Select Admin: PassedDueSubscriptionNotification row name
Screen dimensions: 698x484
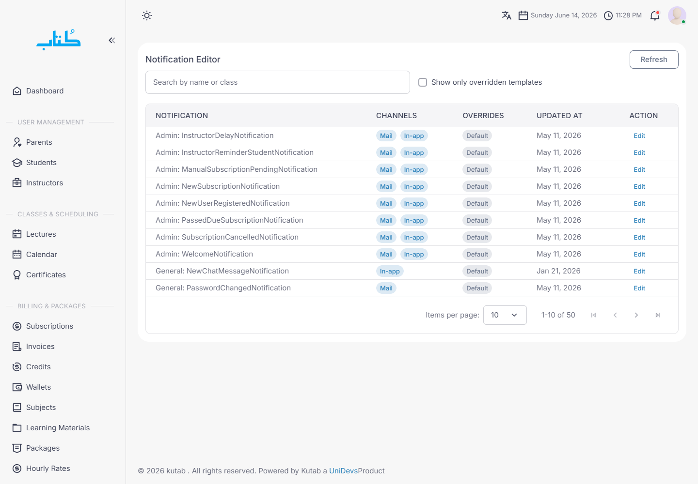click(229, 220)
